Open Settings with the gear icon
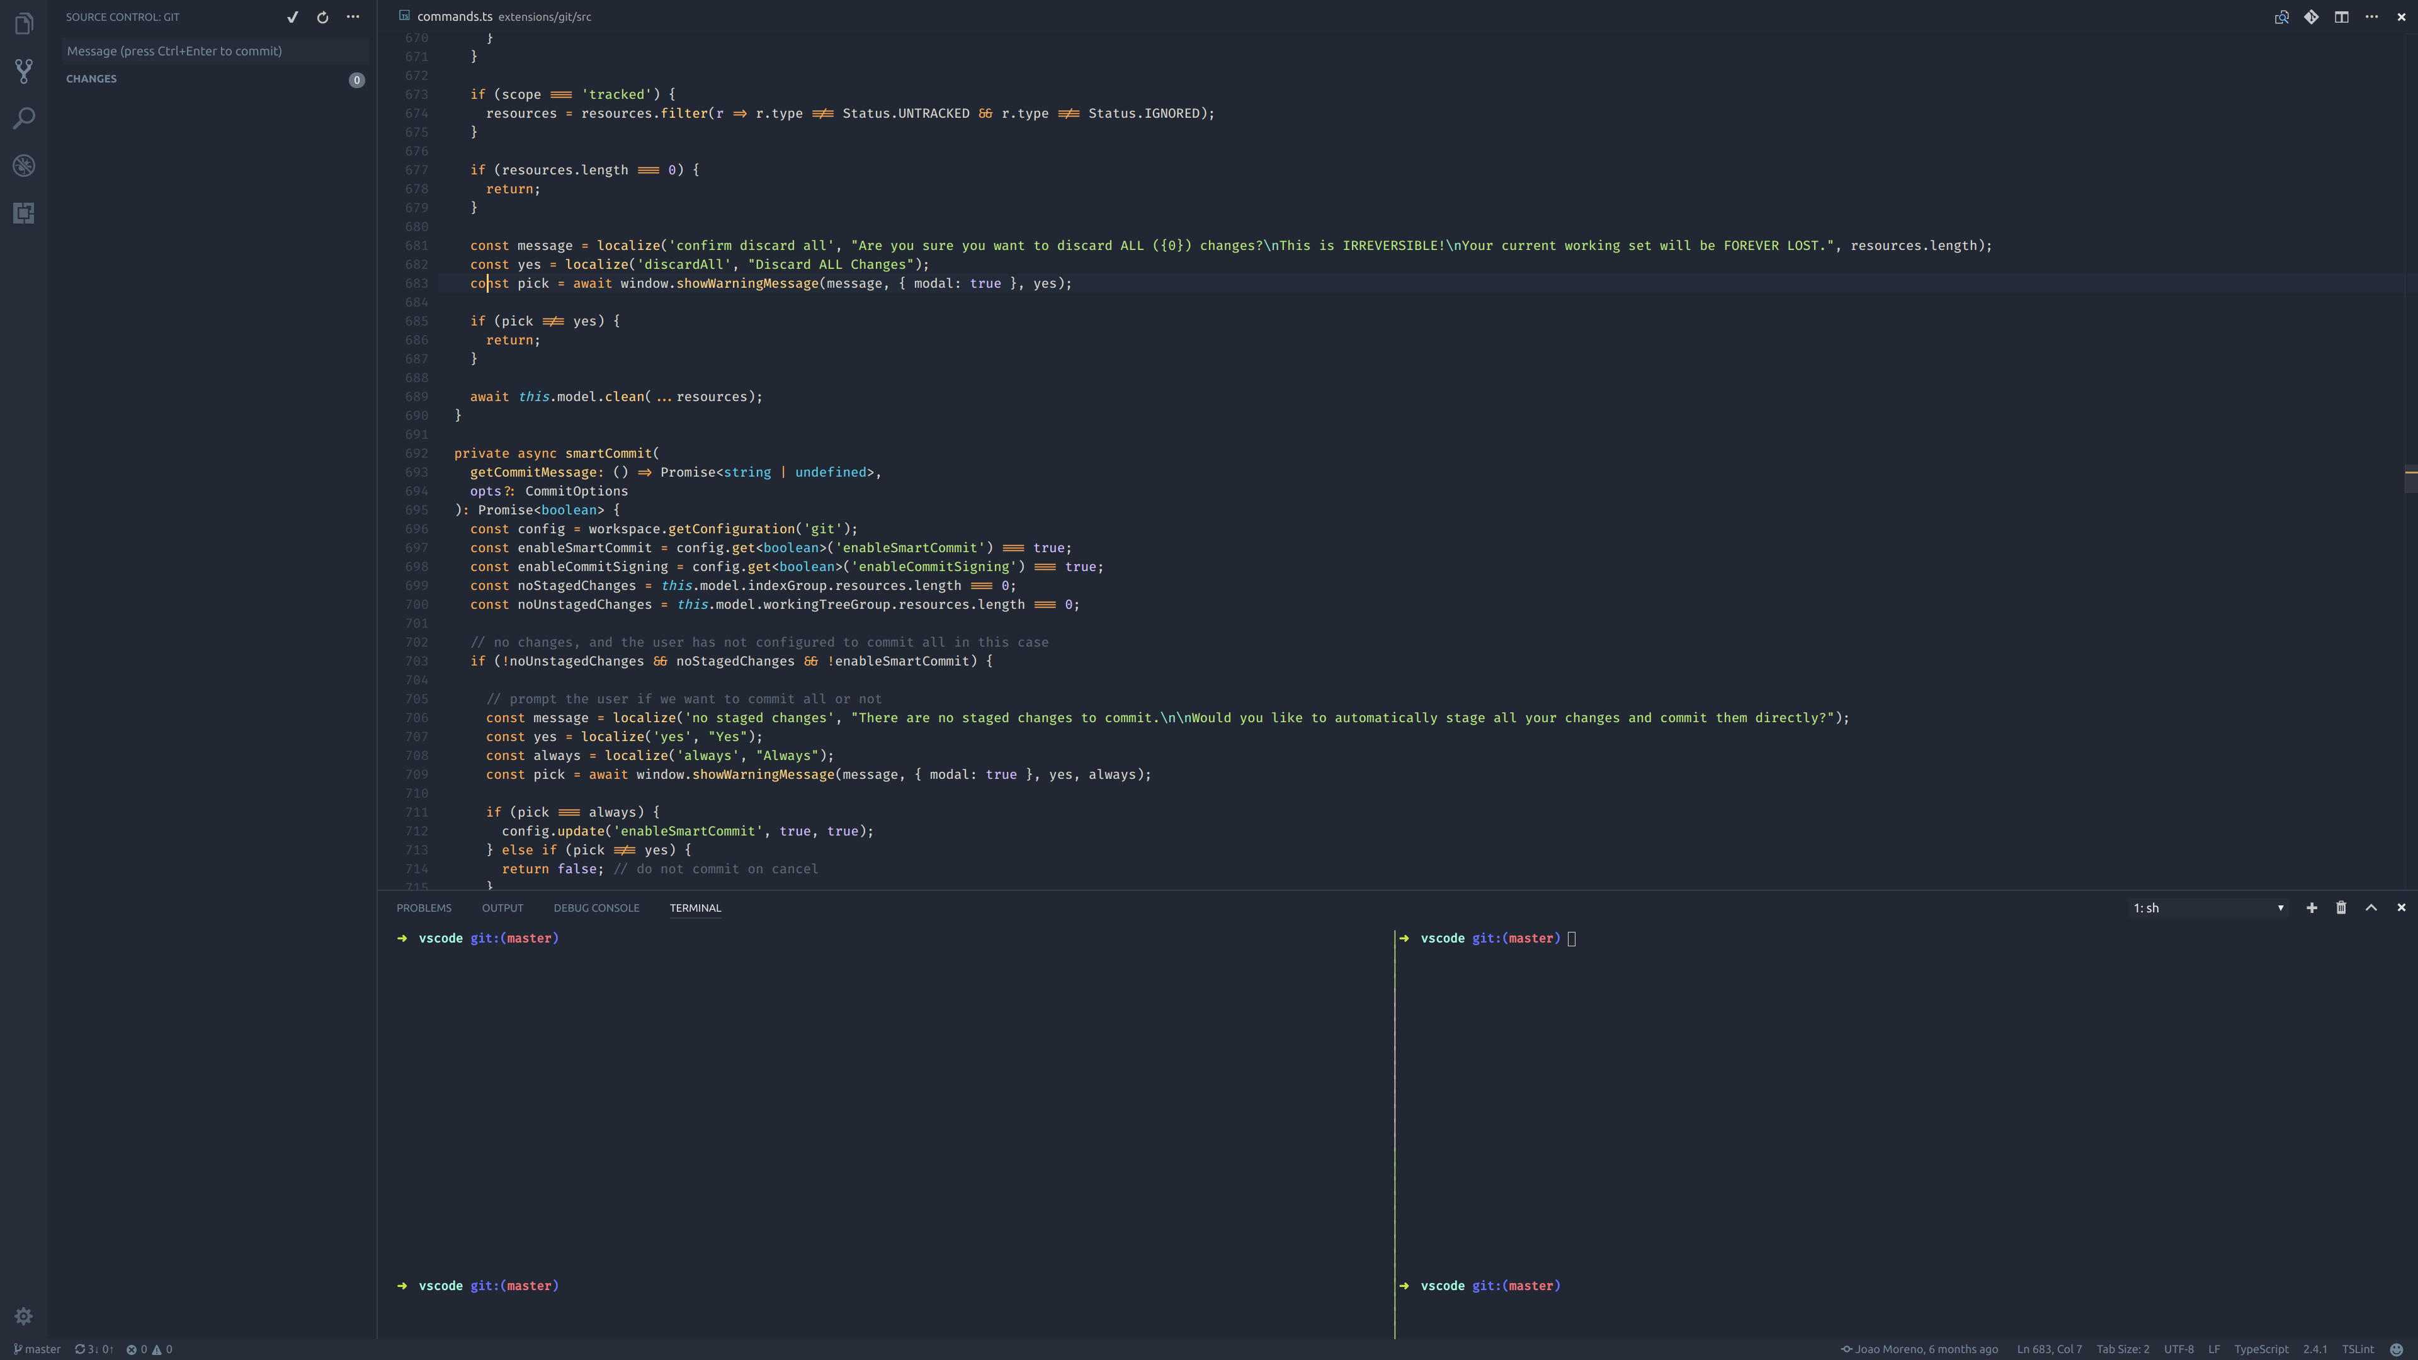Image resolution: width=2418 pixels, height=1360 pixels. coord(23,1316)
